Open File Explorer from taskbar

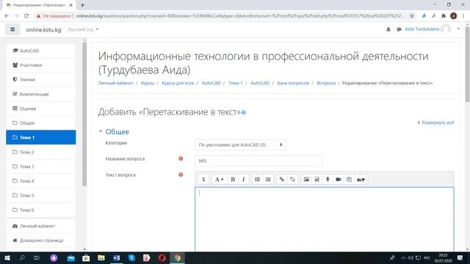101,258
